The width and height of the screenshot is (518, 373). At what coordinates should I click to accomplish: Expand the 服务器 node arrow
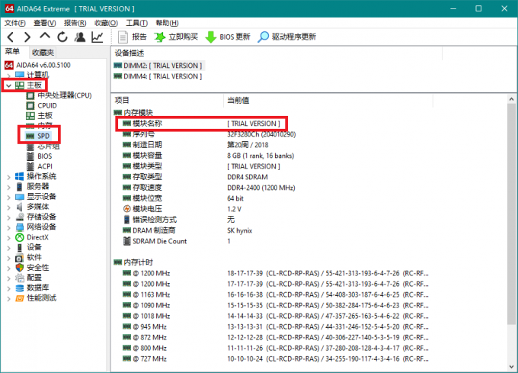(8, 187)
